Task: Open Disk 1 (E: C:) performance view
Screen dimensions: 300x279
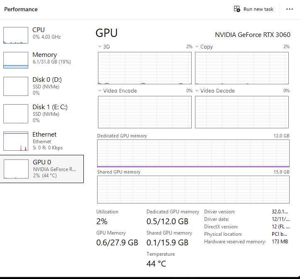Action: (42, 114)
